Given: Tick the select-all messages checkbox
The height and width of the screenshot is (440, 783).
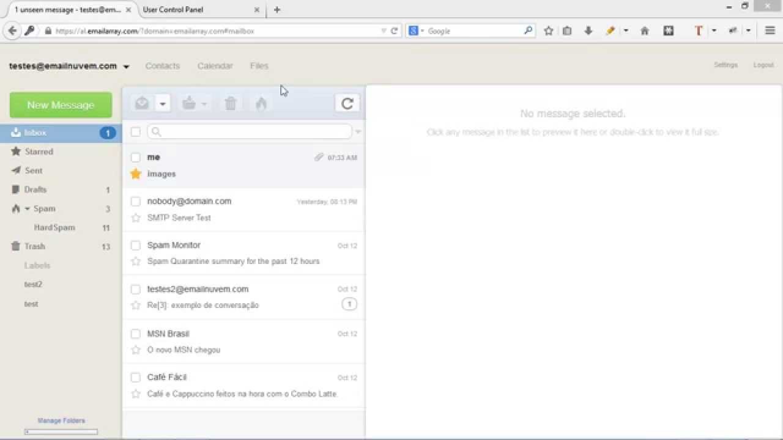Looking at the screenshot, I should [x=136, y=131].
